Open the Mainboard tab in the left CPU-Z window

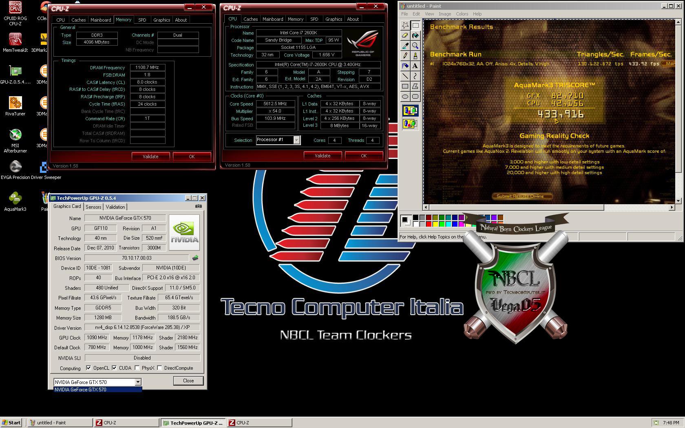click(x=101, y=20)
